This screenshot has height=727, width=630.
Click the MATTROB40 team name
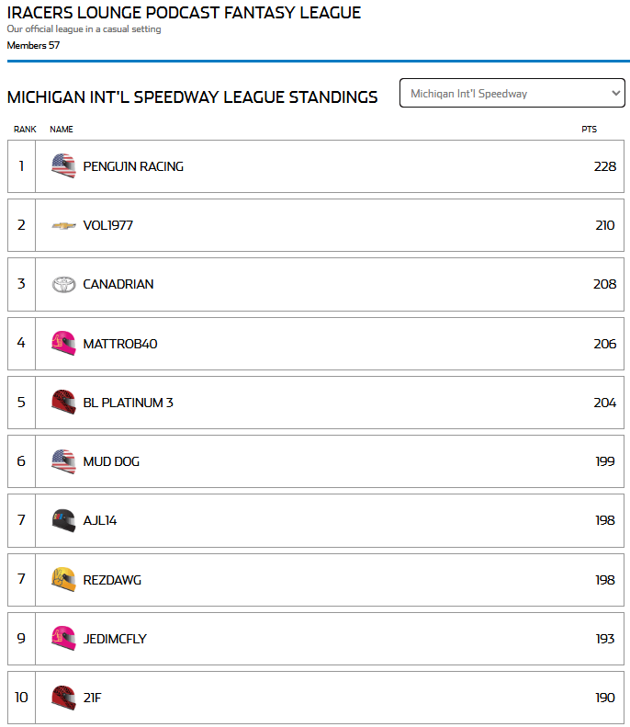tap(120, 344)
